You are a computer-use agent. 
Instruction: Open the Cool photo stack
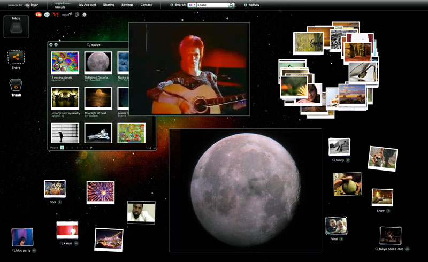[55, 189]
